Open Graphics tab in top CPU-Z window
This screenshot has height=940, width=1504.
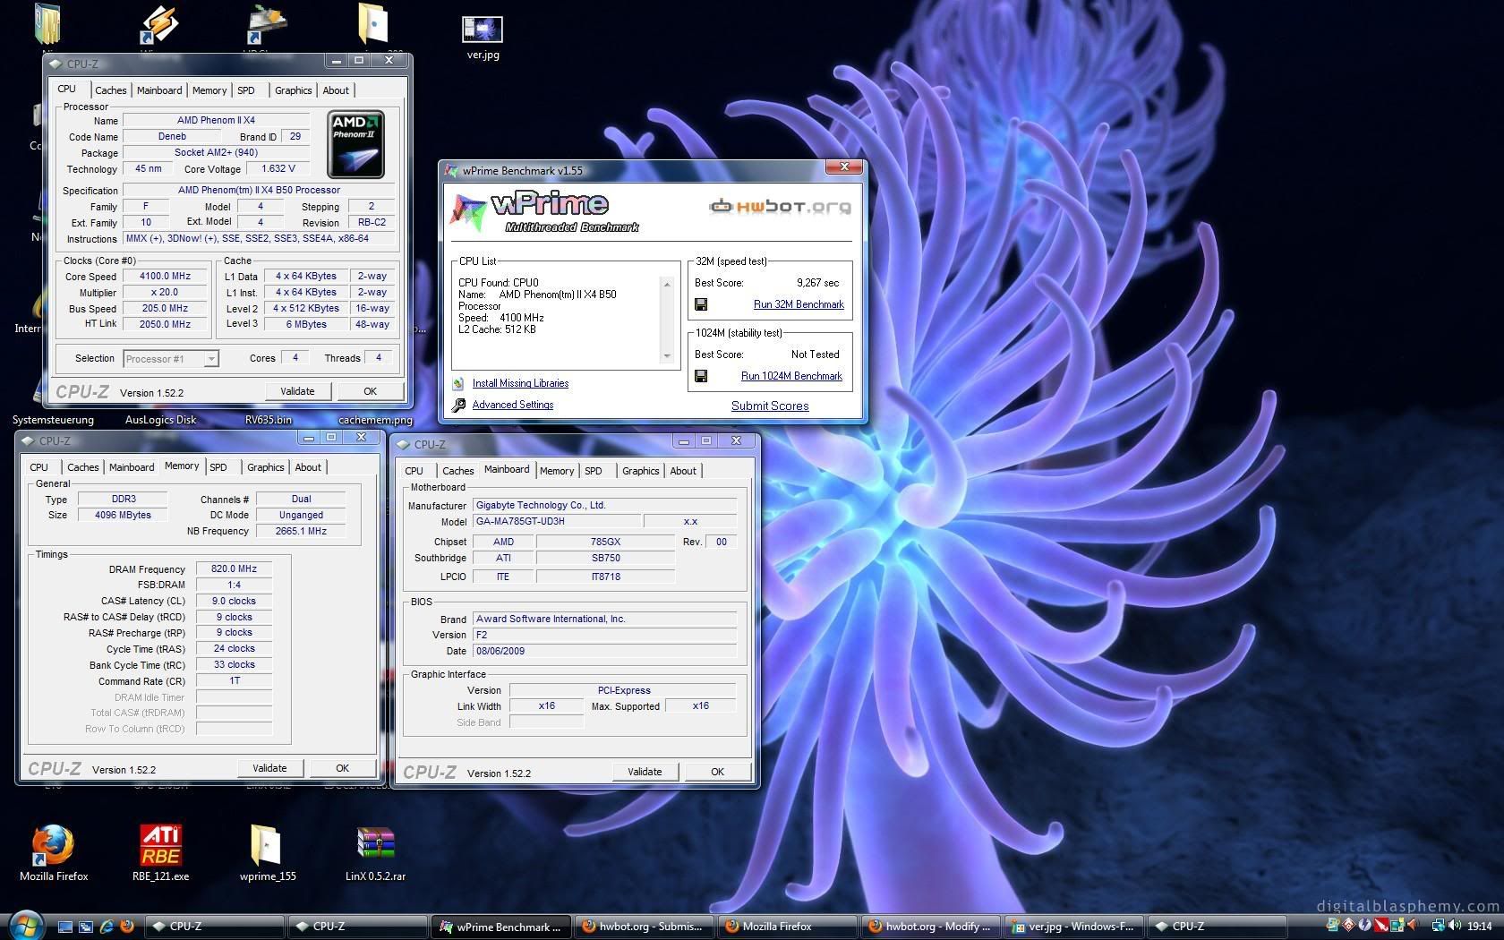point(293,90)
